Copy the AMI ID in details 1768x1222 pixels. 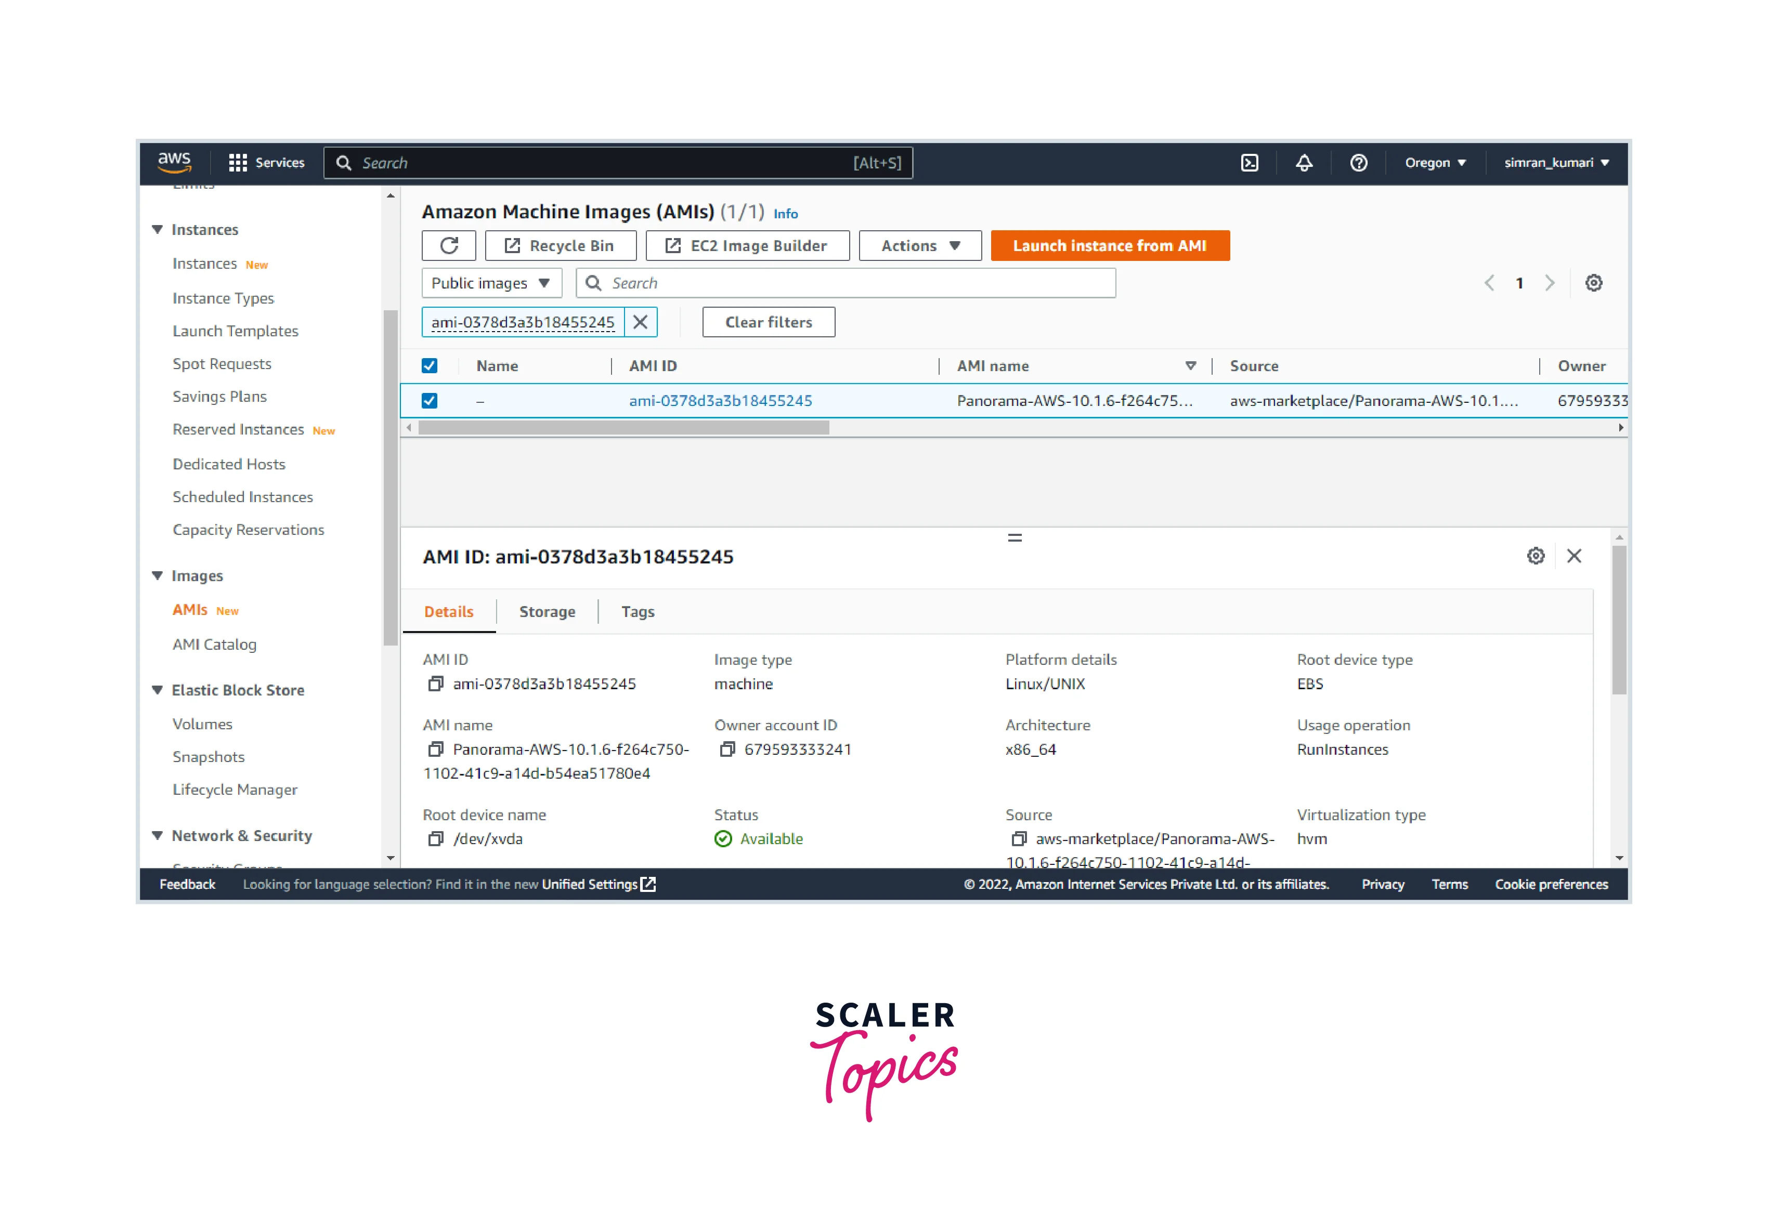(435, 684)
